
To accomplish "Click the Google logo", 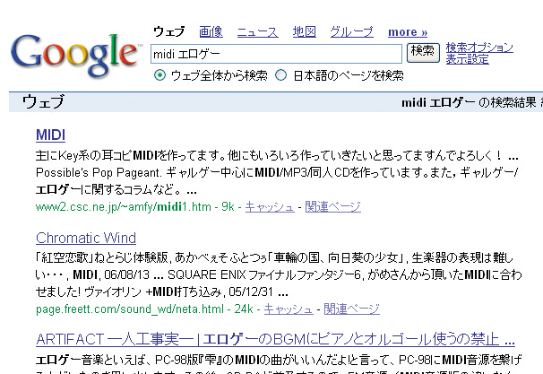I will [x=76, y=55].
